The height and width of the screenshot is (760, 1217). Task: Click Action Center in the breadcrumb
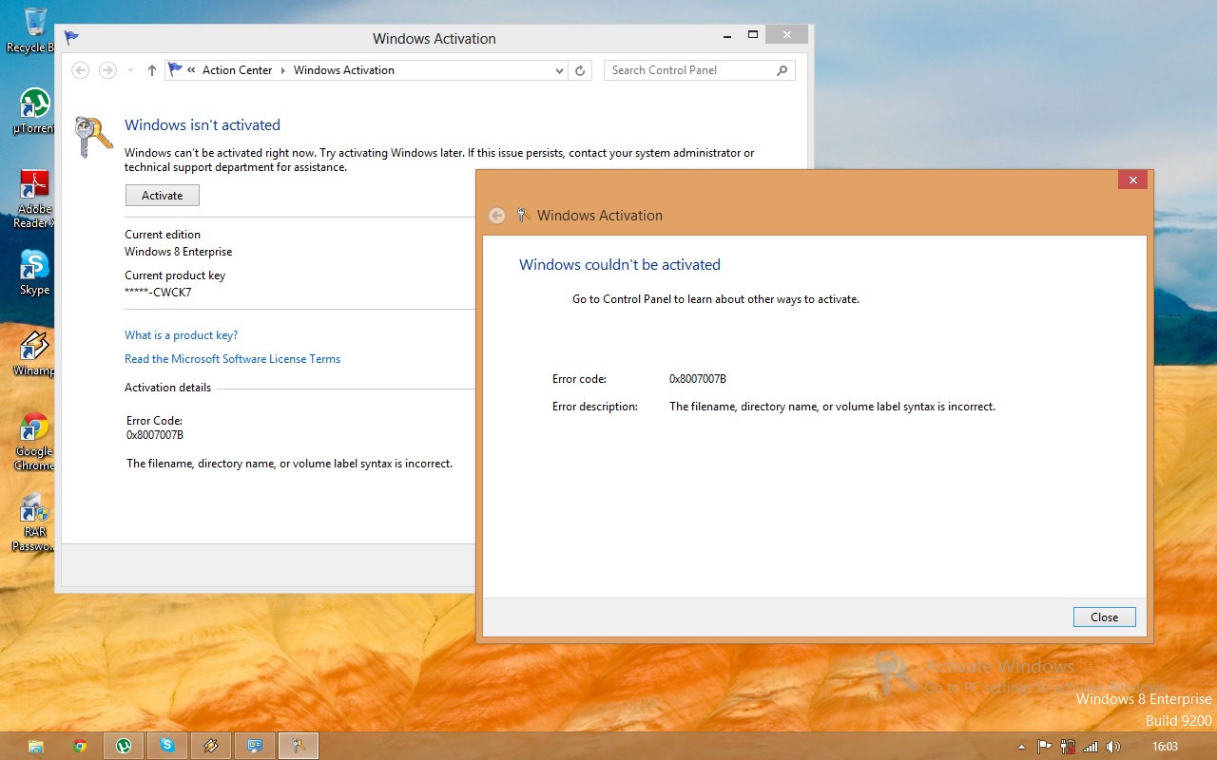point(237,70)
